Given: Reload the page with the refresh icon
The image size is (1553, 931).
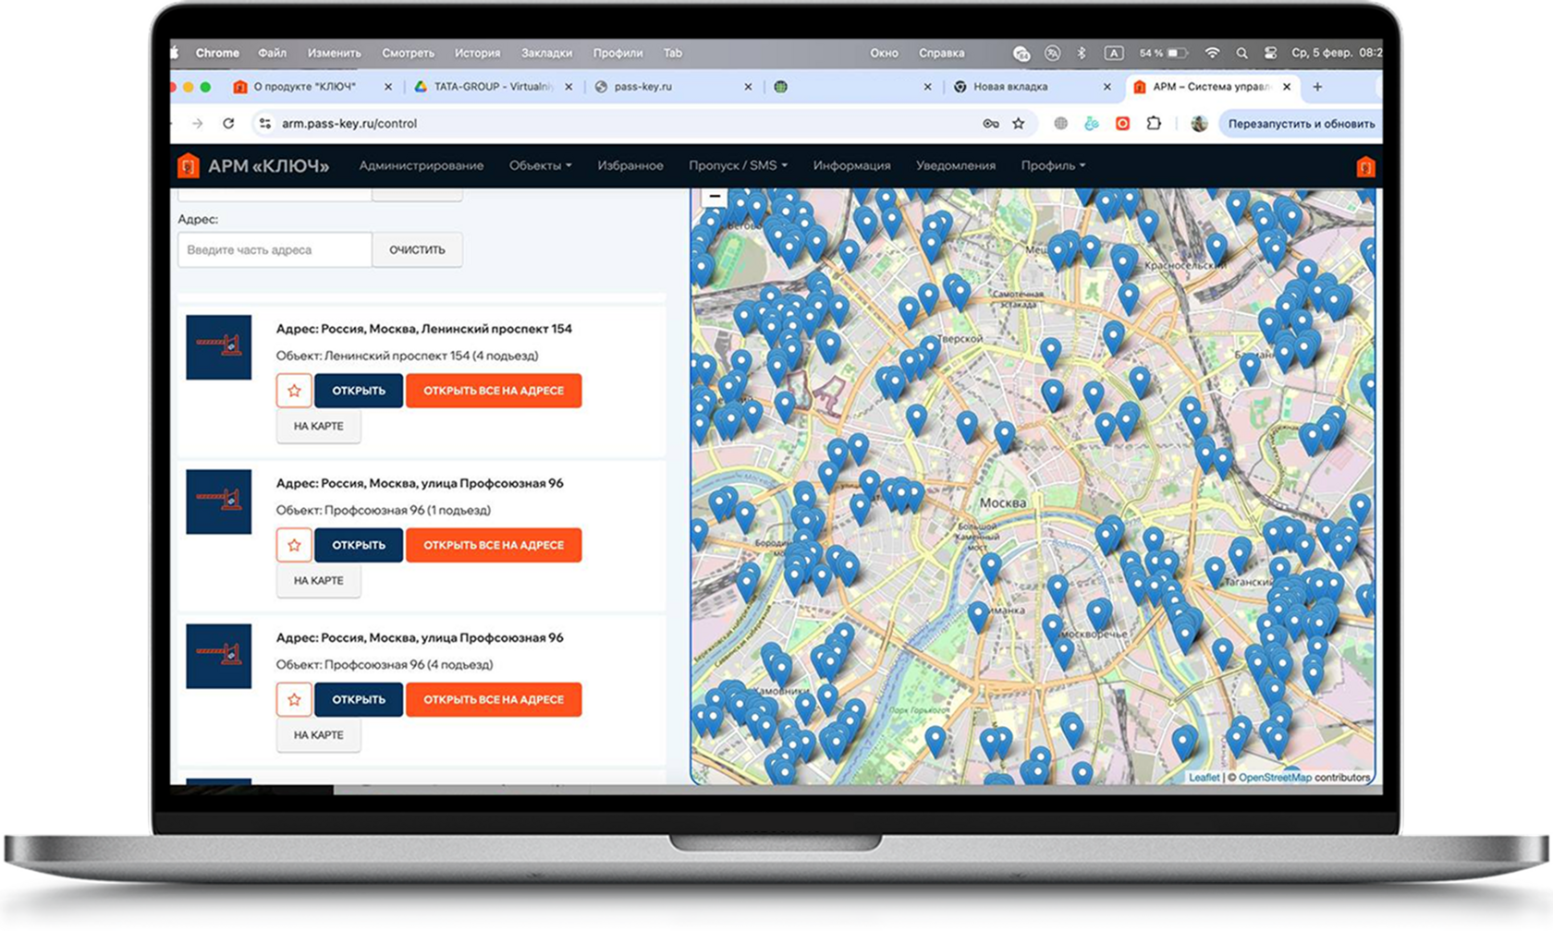Looking at the screenshot, I should coord(228,123).
